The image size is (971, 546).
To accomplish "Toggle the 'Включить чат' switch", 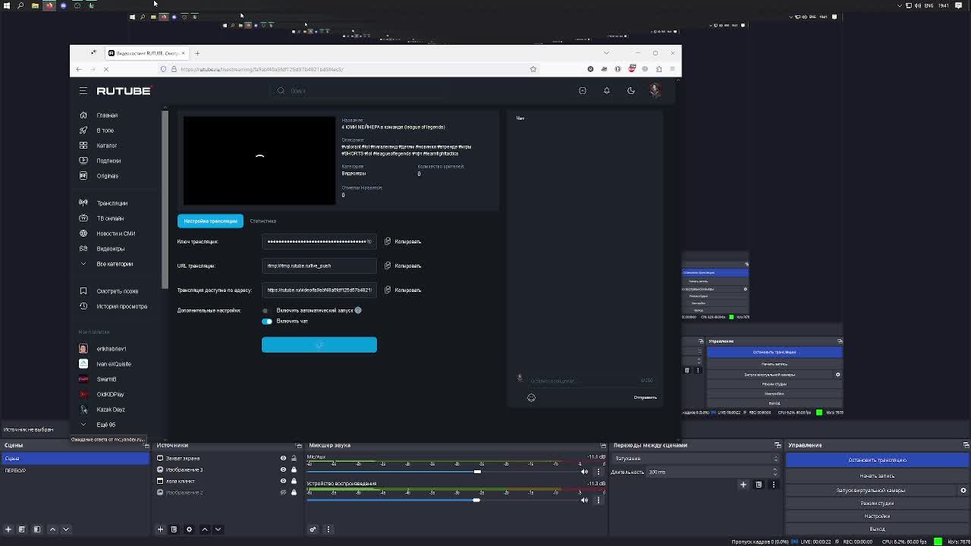I will click(267, 322).
